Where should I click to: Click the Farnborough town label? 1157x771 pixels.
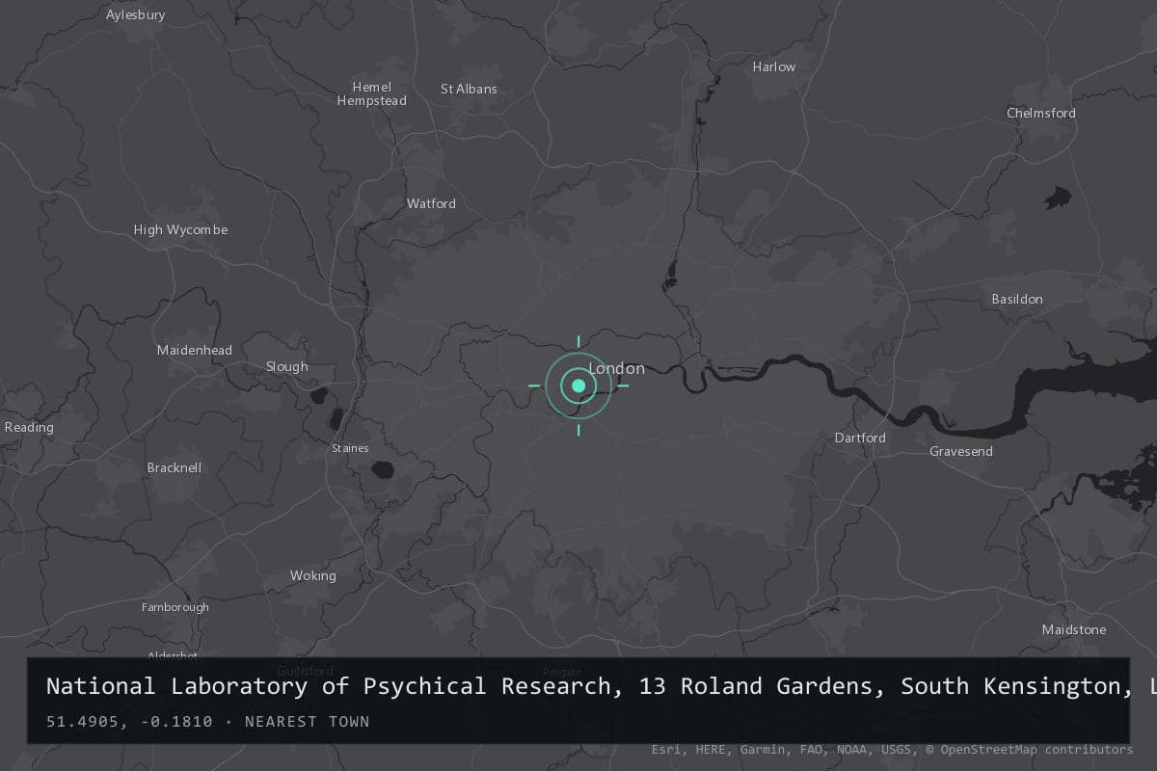point(175,607)
